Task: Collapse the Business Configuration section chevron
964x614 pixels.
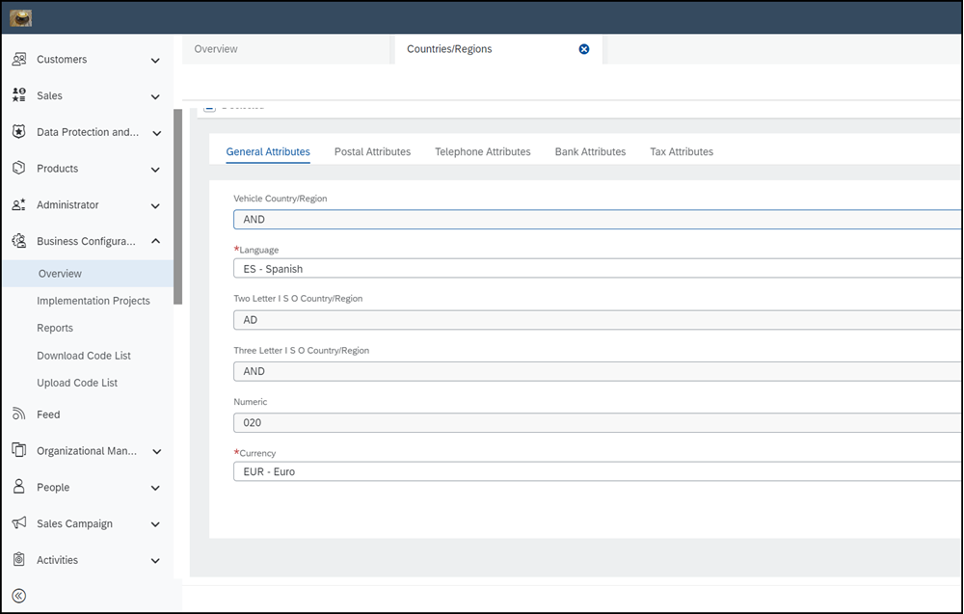Action: (x=155, y=241)
